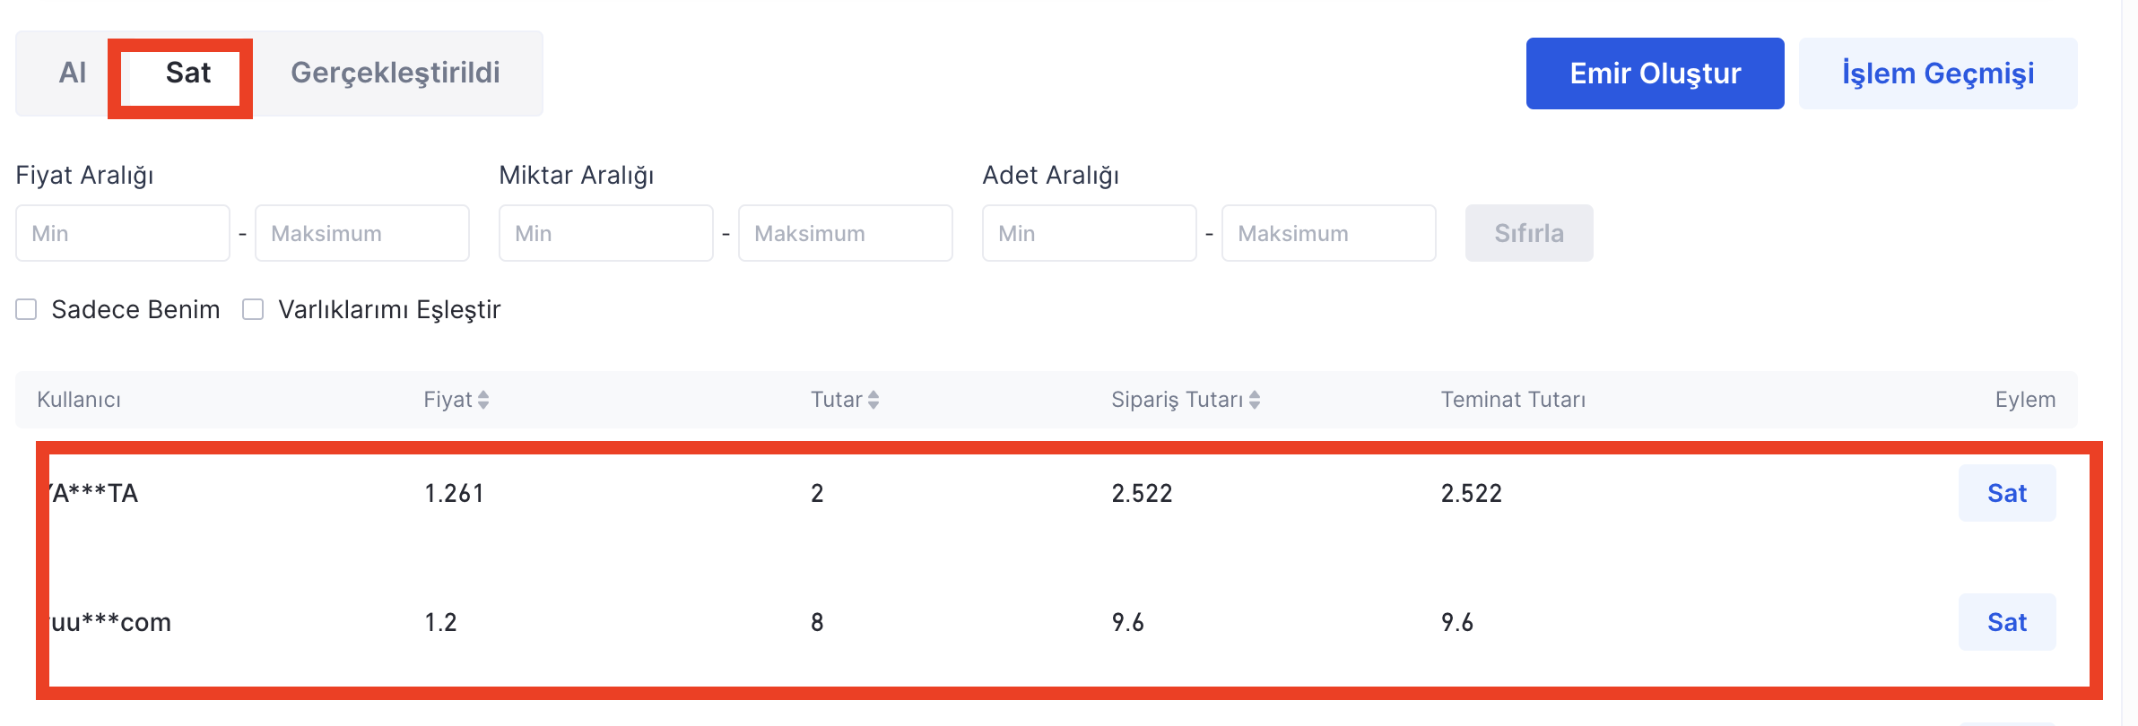
Task: Click the Teminat Tutarı column header
Action: pos(1513,400)
